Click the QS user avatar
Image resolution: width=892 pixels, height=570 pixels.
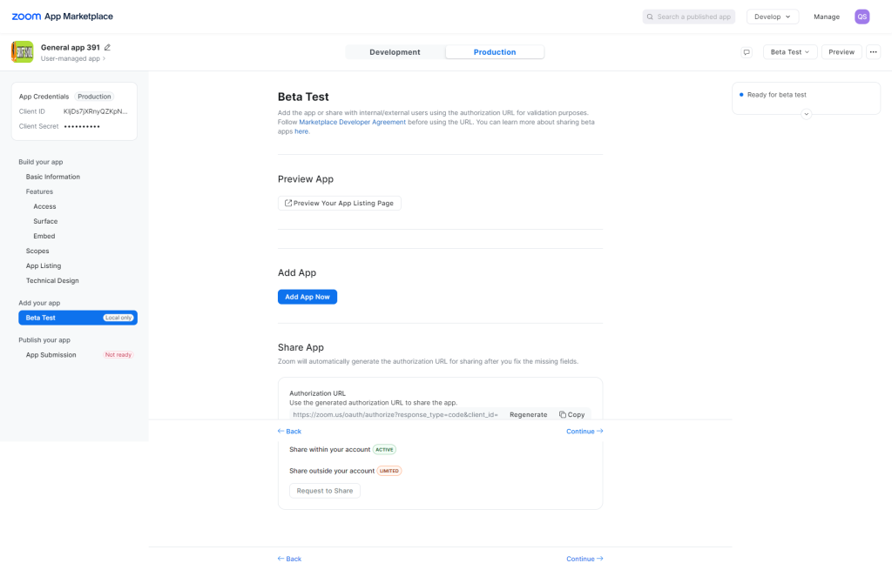point(862,17)
